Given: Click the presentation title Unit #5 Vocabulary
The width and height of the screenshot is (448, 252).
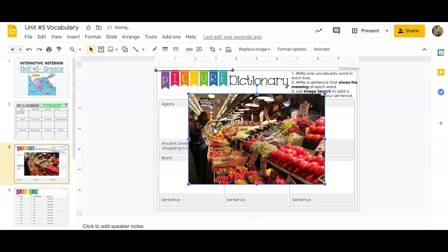Looking at the screenshot, I should coord(52,28).
